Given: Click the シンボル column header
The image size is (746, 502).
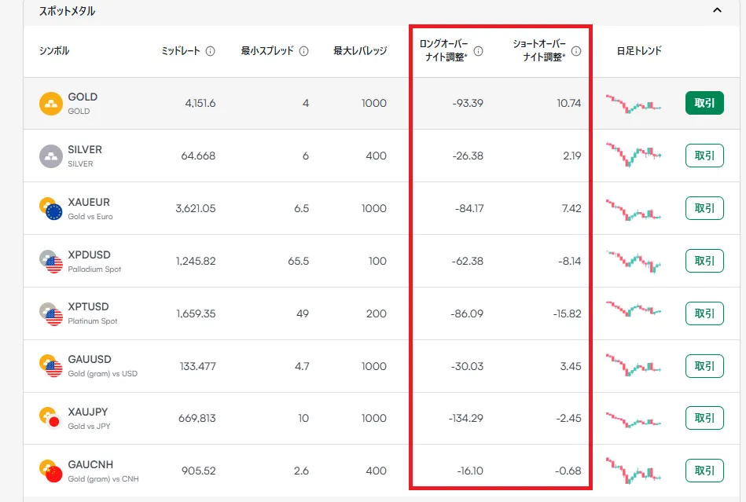Looking at the screenshot, I should [54, 50].
